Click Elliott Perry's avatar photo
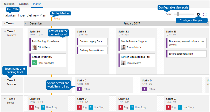Image resolution: width=210 pixels, height=112 pixels. point(35,47)
